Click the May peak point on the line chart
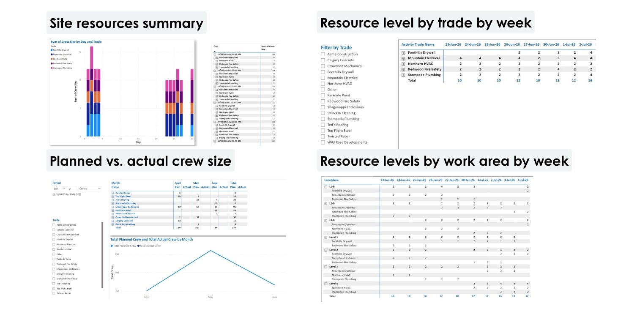 coord(211,251)
